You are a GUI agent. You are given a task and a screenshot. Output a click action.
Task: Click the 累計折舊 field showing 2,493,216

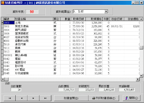pyautogui.click(x=107, y=90)
